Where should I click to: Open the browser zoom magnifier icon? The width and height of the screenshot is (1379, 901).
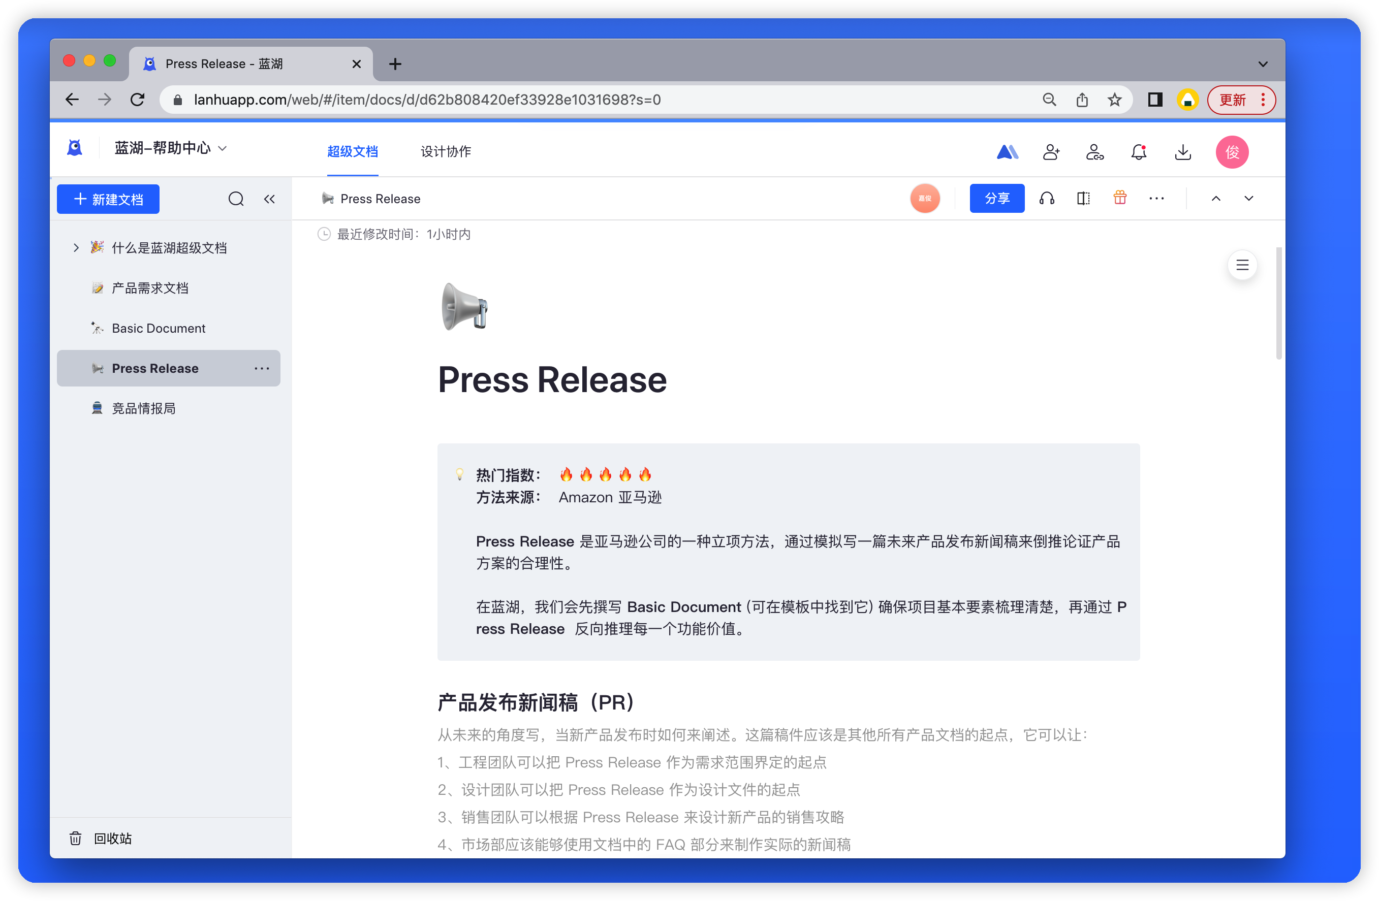coord(1049,100)
